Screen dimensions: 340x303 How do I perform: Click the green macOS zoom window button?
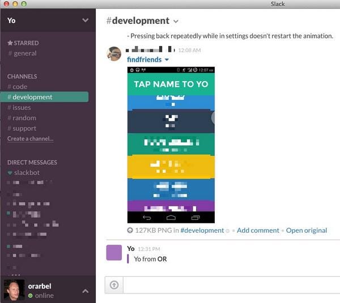[24, 4]
